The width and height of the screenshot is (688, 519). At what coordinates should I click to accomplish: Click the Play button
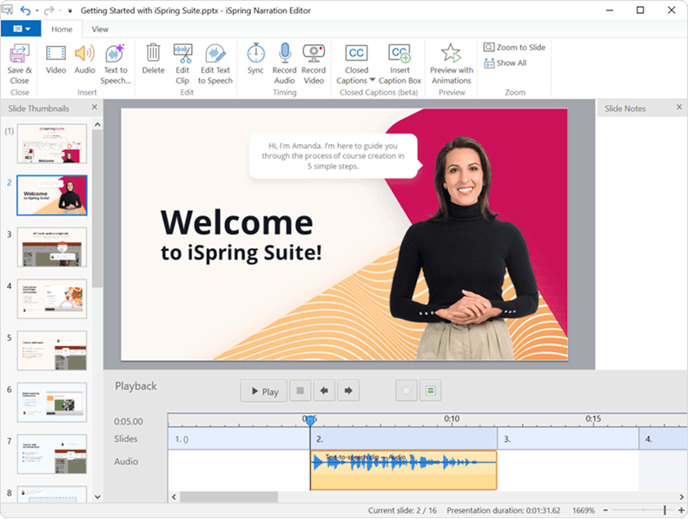coord(264,391)
